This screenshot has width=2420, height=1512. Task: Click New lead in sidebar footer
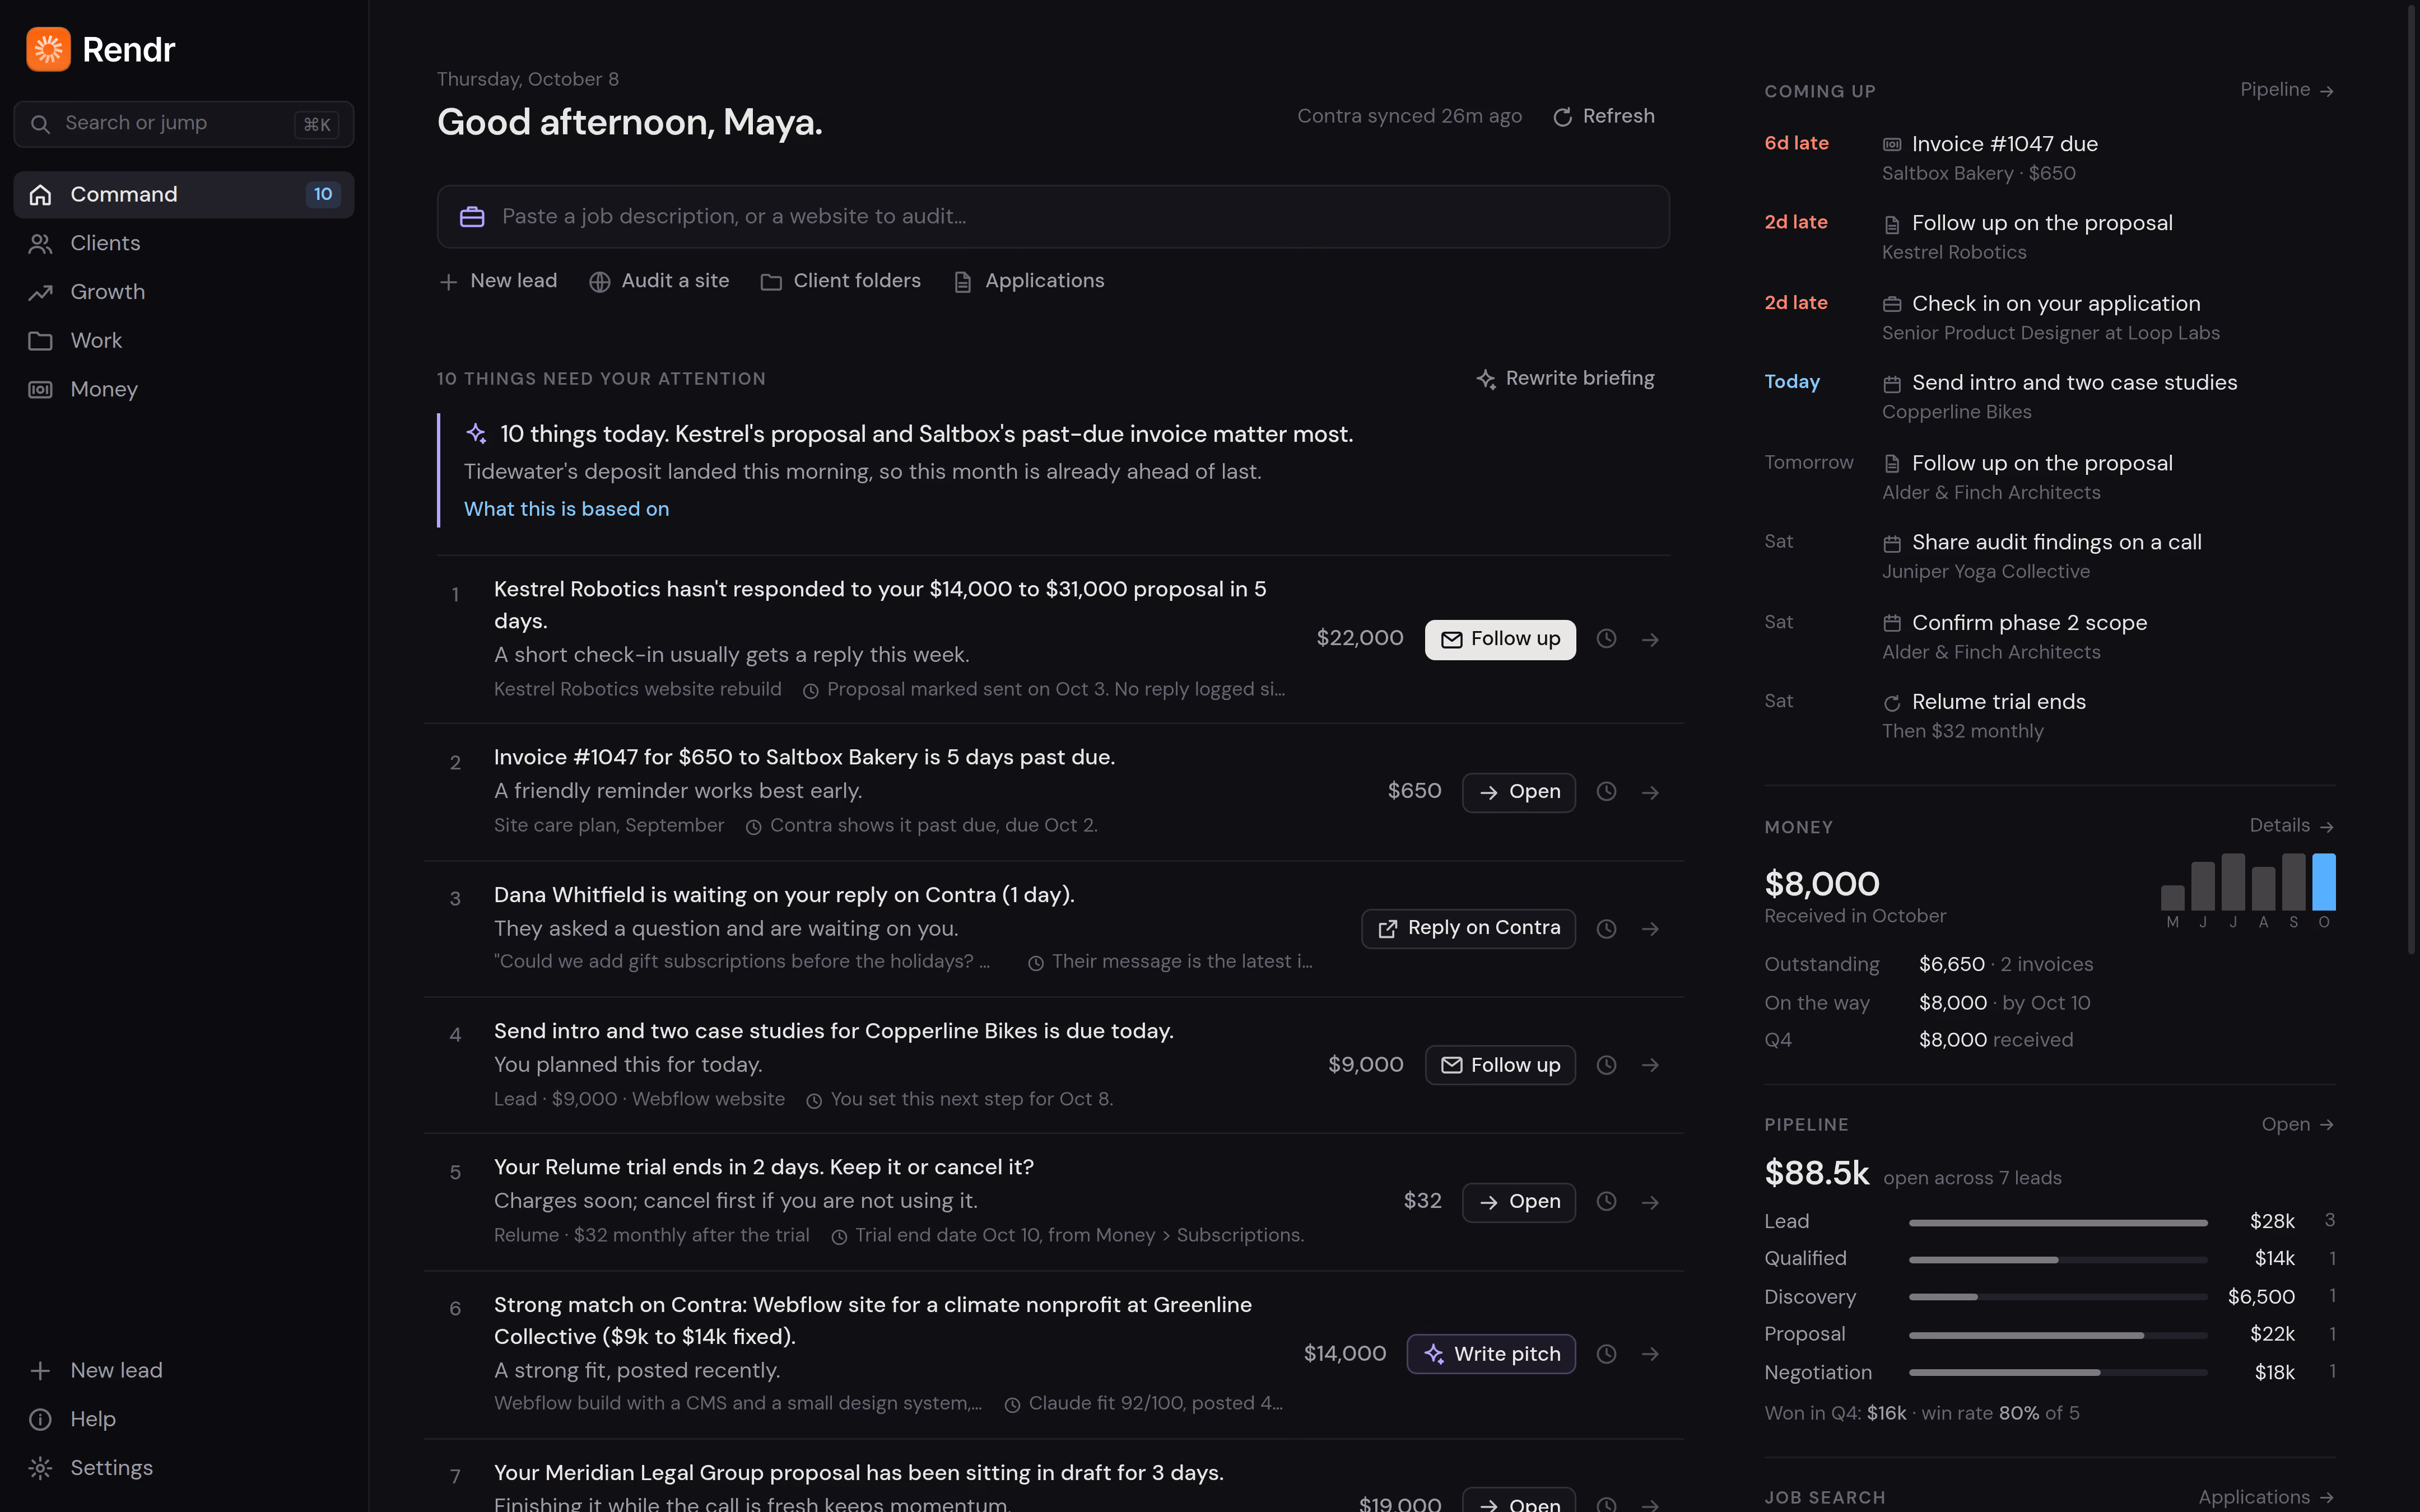184,1370
